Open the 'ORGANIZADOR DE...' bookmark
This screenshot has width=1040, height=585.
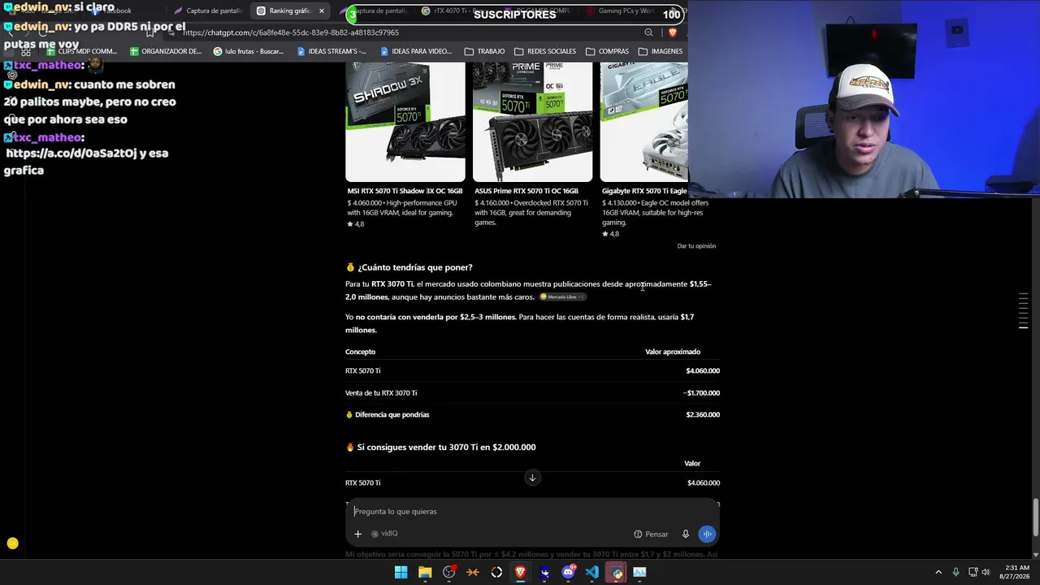[166, 51]
